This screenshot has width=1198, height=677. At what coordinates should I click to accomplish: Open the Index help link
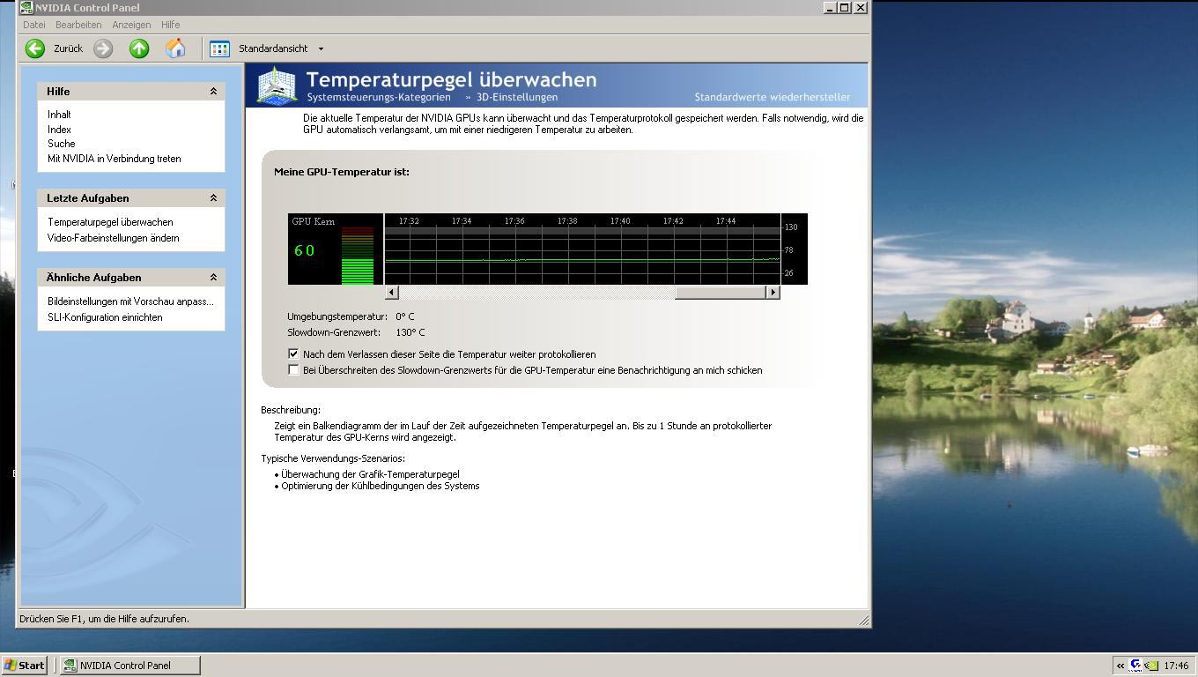point(59,130)
